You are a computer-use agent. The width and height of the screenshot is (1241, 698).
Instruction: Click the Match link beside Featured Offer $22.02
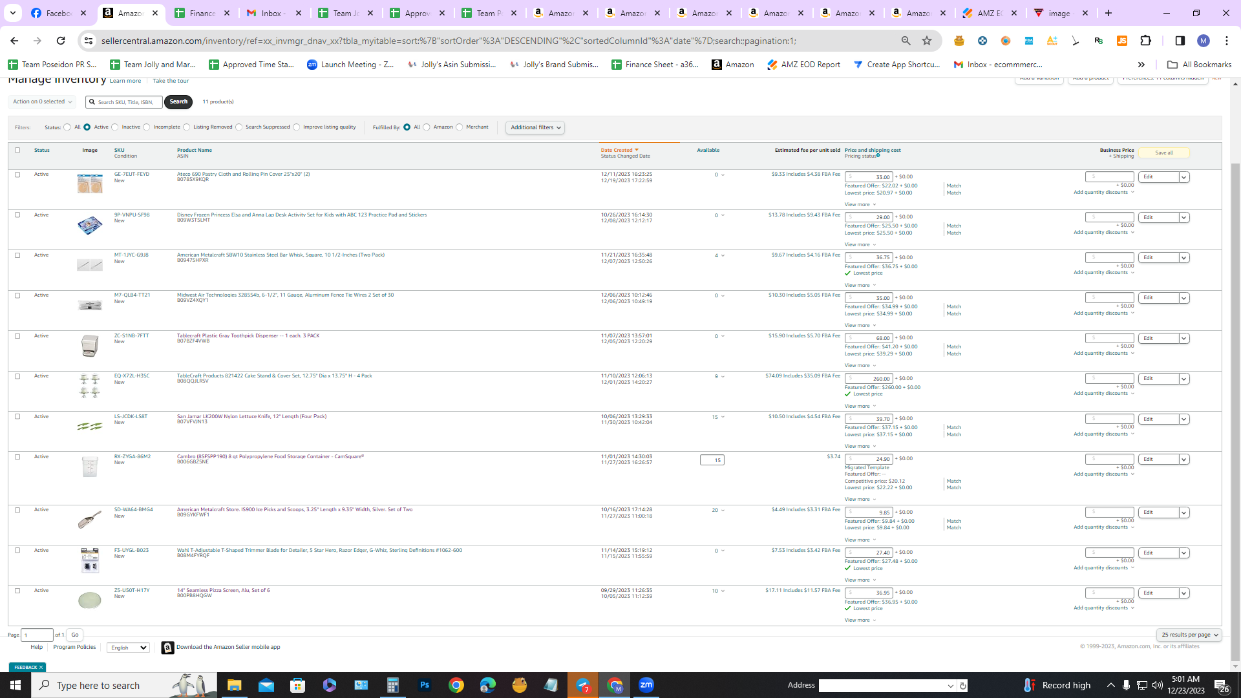[953, 185]
